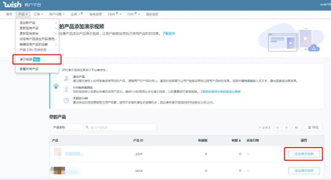
Task: Go to next page with right arrow
Action: (x=286, y=127)
